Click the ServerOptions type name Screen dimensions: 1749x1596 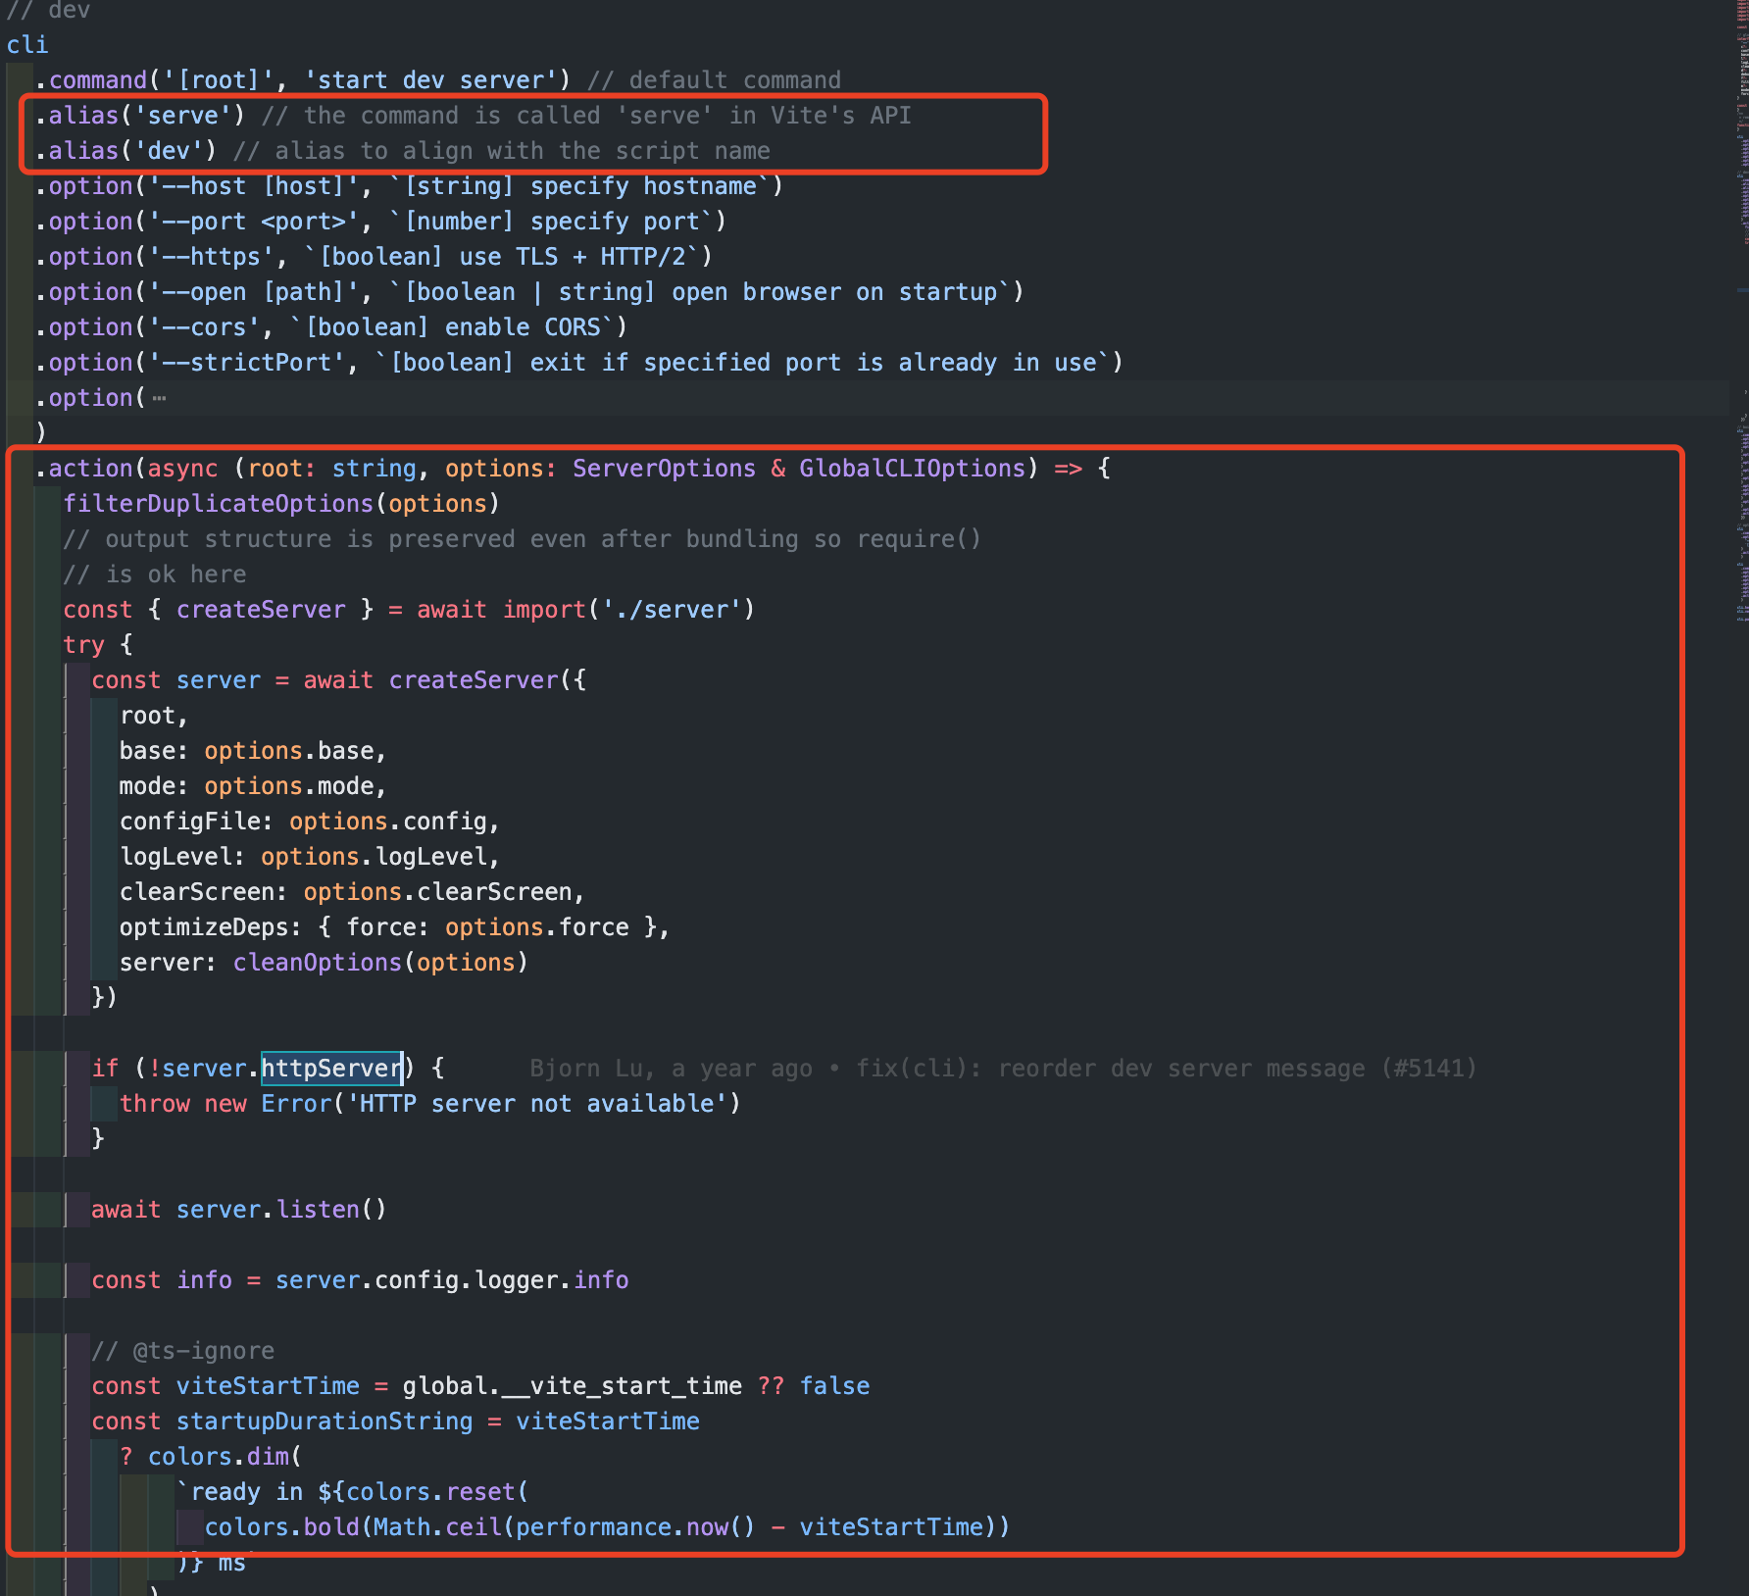(664, 469)
